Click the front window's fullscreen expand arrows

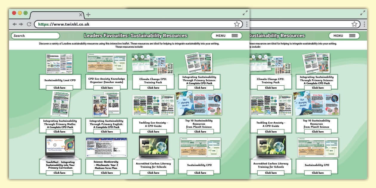(x=245, y=13)
